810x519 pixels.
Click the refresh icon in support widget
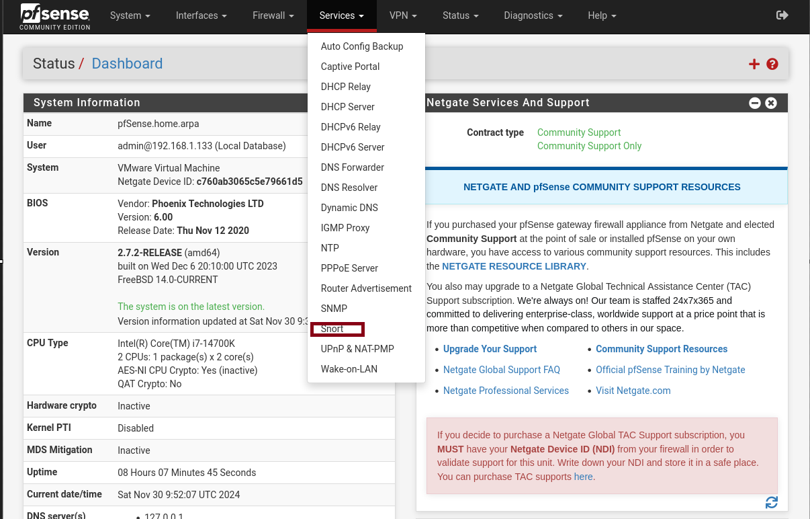pyautogui.click(x=772, y=502)
